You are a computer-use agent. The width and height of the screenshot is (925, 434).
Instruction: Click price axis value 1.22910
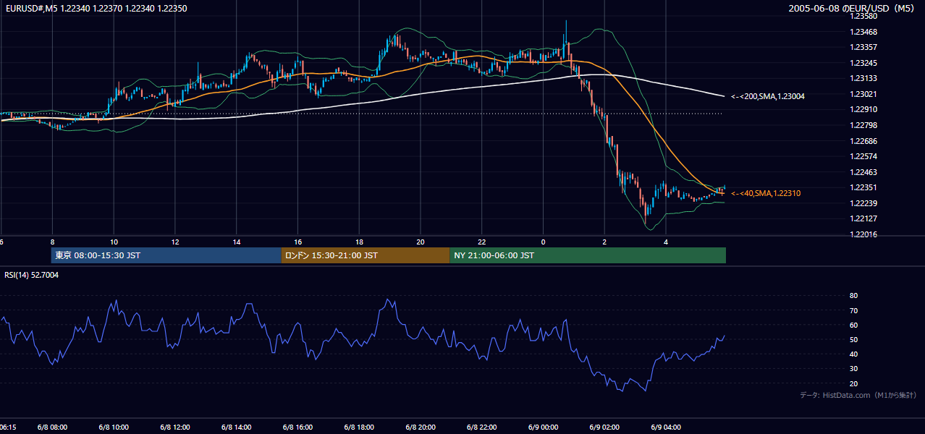point(863,109)
